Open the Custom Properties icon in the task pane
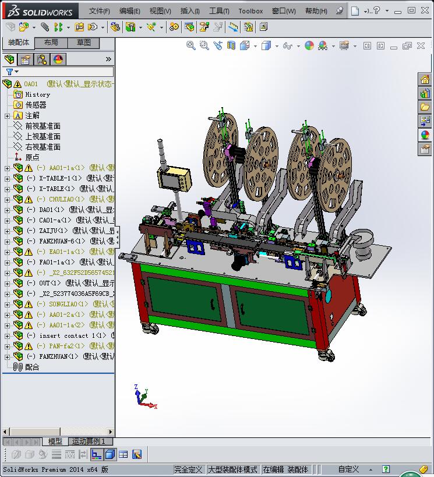Screen dimensions: 434x477 coord(425,149)
